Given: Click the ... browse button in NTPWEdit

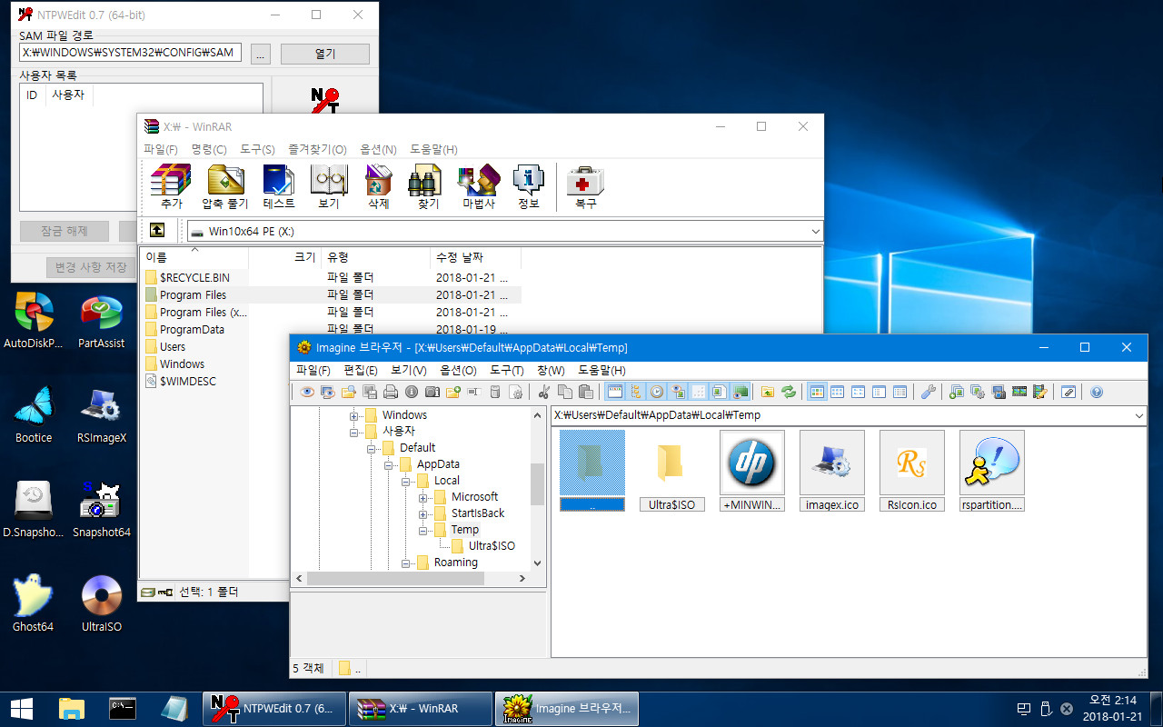Looking at the screenshot, I should tap(261, 54).
